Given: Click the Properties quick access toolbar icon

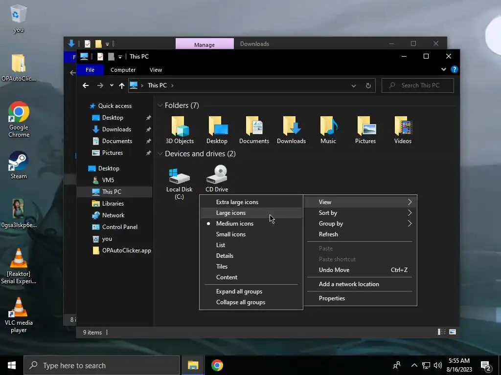Looking at the screenshot, I should 100,57.
